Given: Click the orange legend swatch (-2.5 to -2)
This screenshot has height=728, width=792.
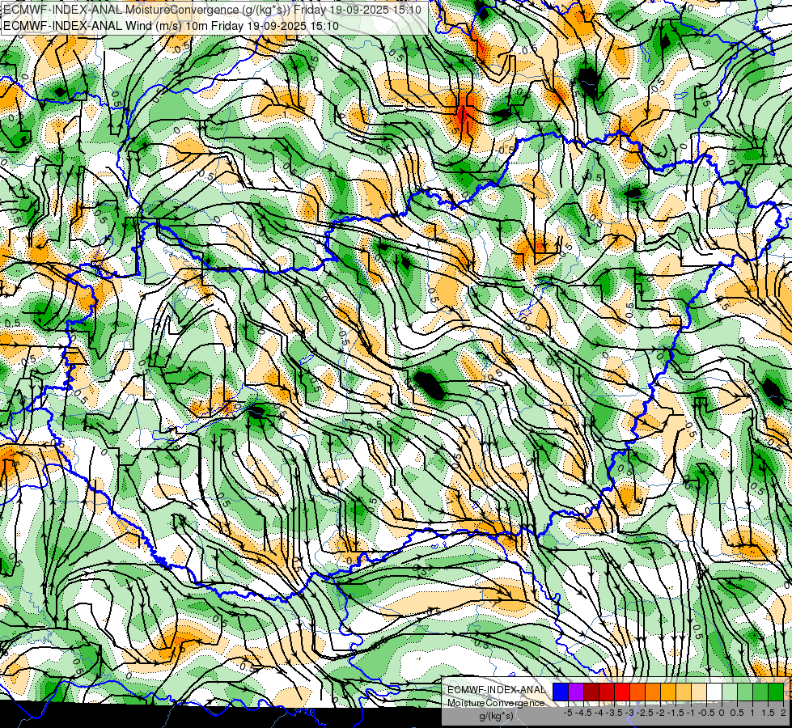Looking at the screenshot, I should tap(653, 692).
